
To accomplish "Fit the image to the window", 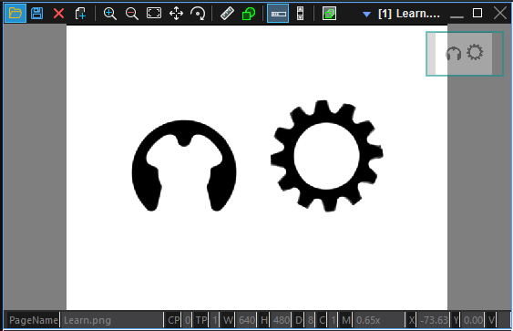I will 154,14.
